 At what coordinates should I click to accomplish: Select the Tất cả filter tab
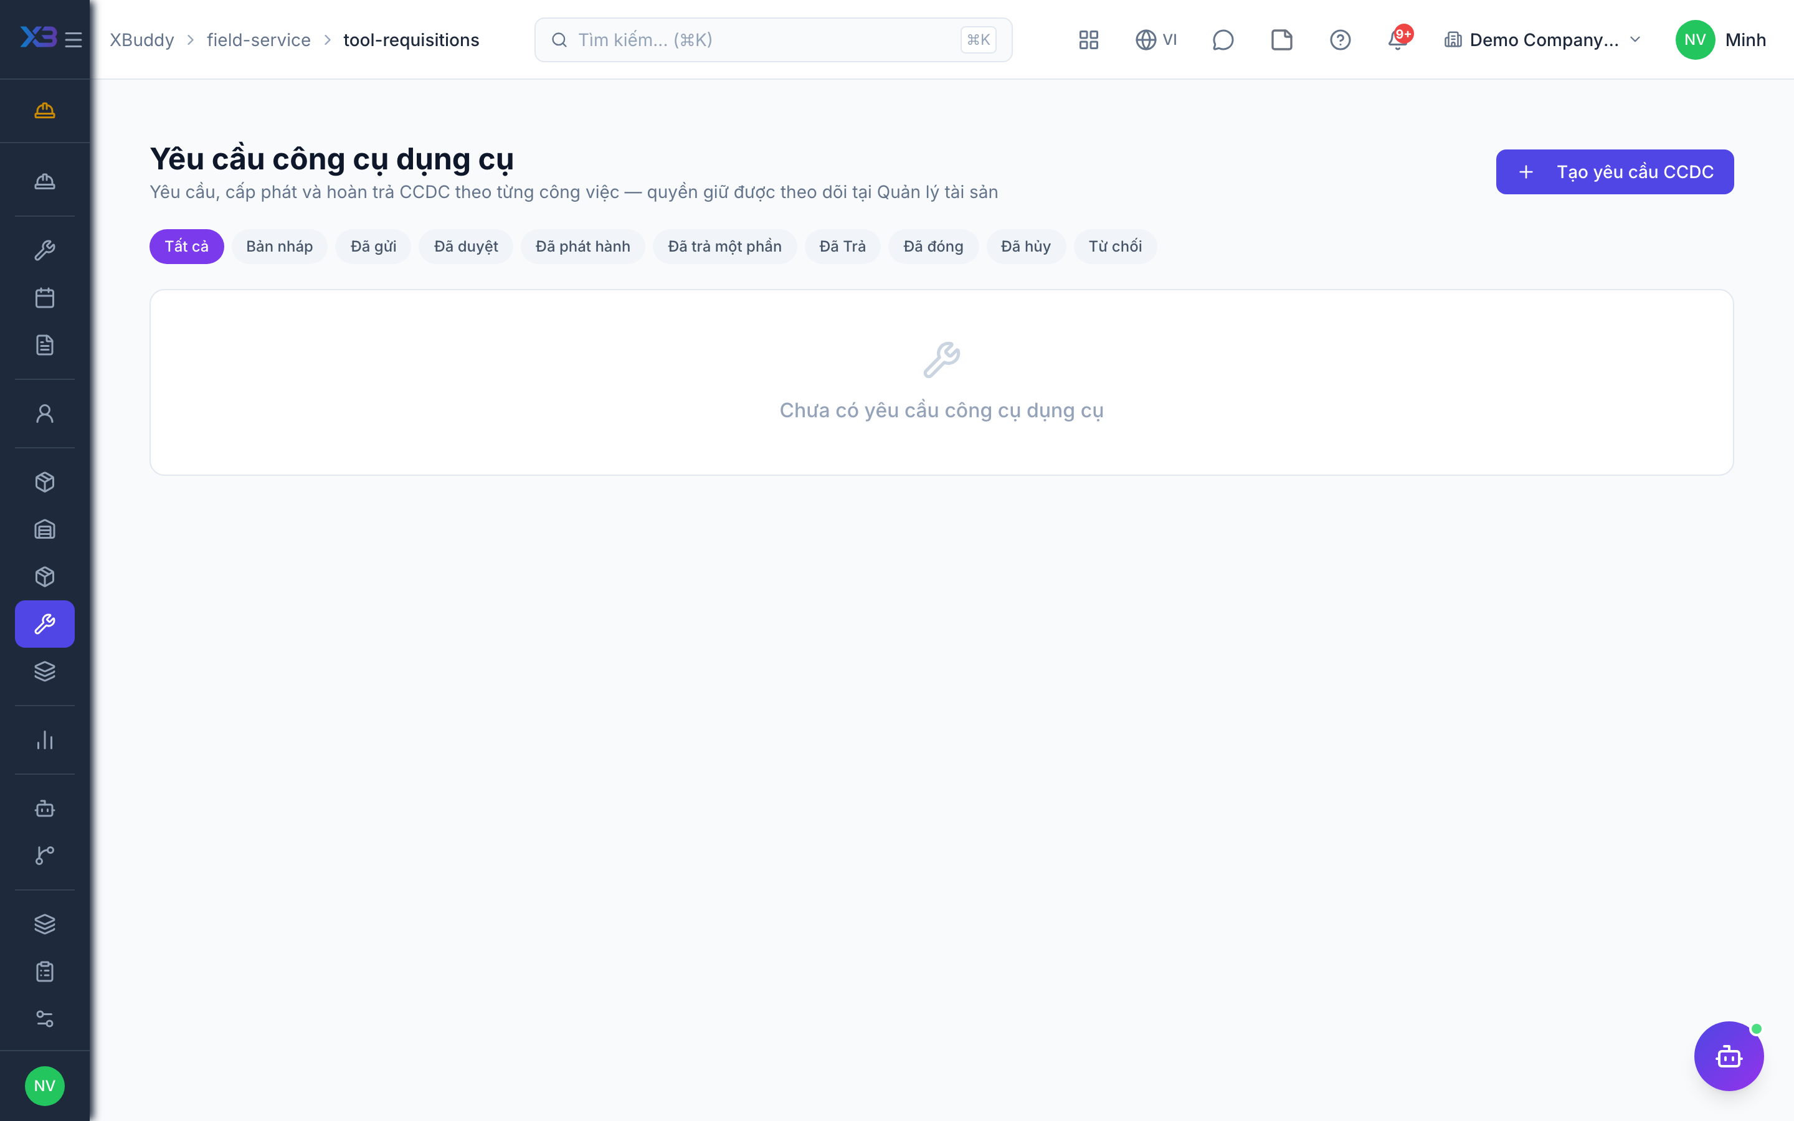[186, 246]
